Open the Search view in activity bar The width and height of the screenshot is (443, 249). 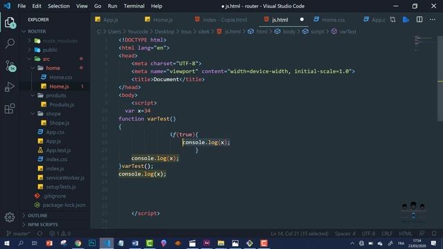click(10, 43)
